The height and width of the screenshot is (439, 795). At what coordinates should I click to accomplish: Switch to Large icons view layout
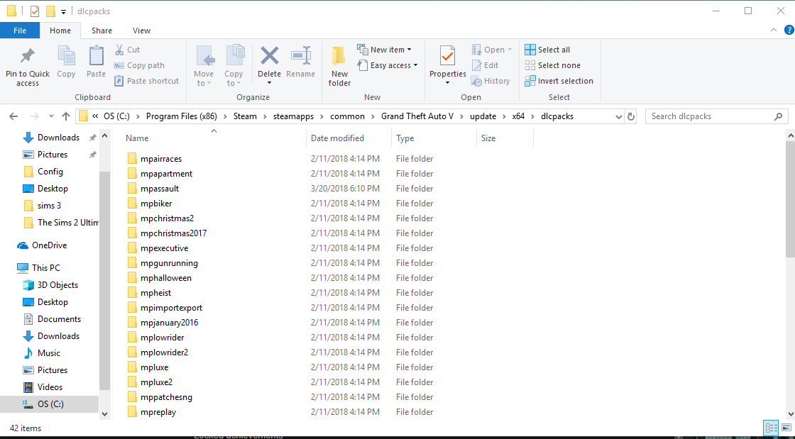coord(786,428)
